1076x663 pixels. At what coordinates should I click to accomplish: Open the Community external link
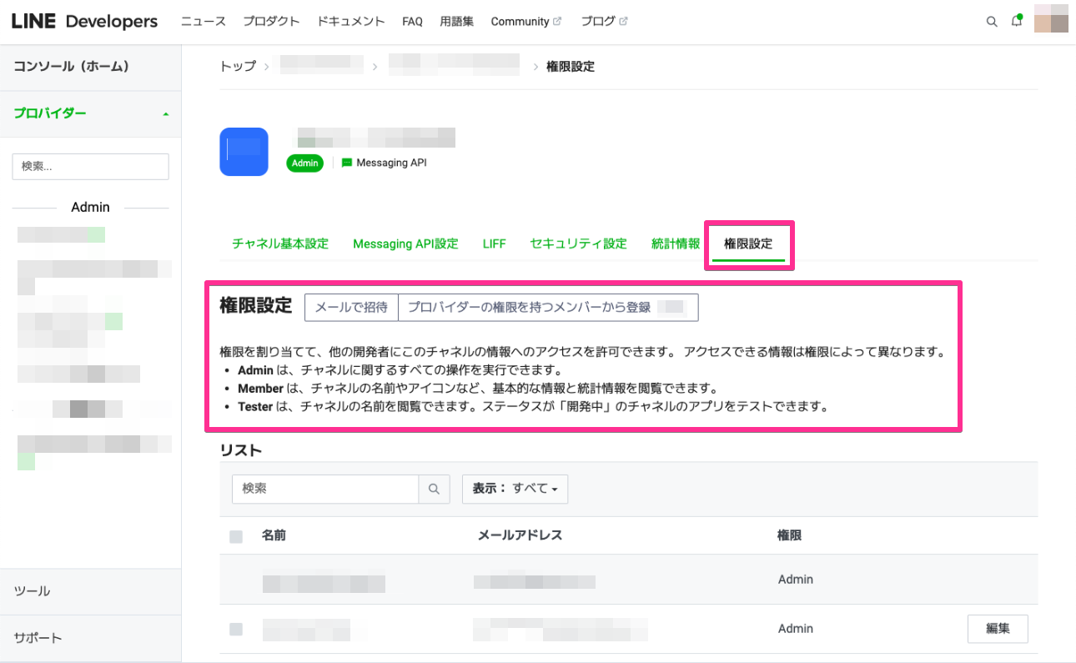click(525, 22)
